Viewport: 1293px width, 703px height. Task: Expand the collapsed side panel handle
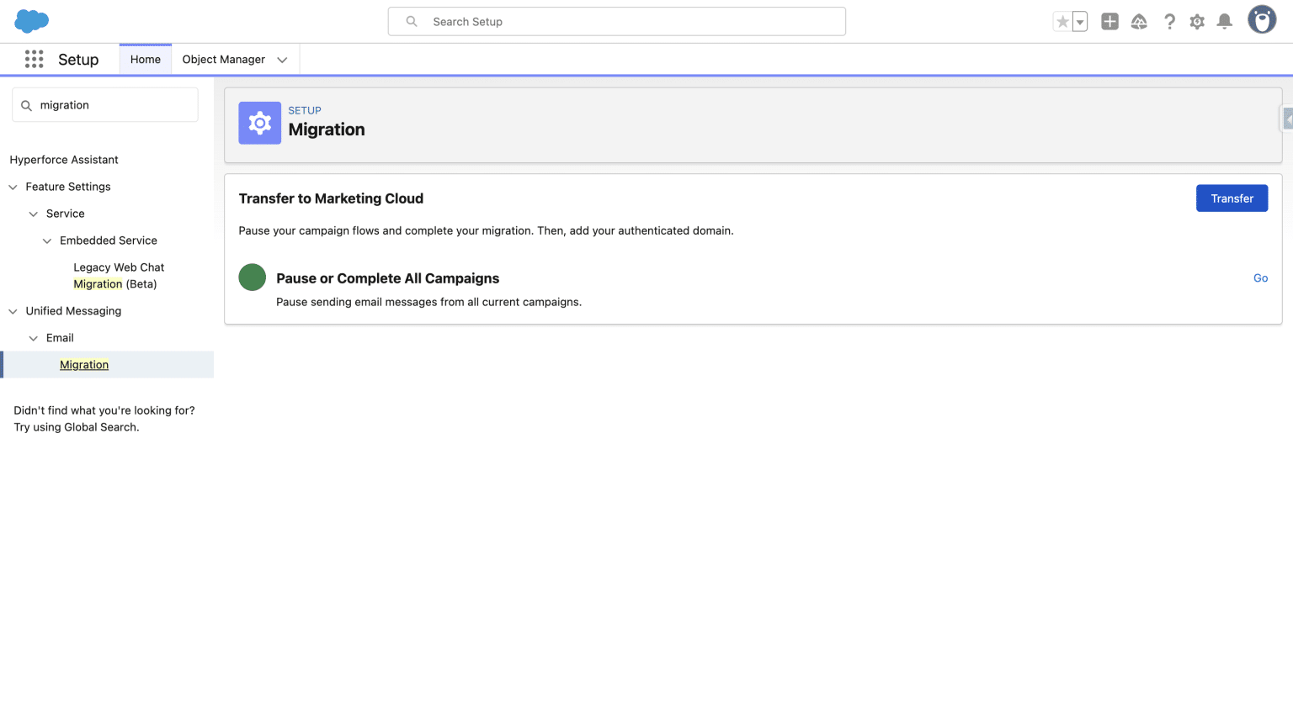pos(1287,119)
